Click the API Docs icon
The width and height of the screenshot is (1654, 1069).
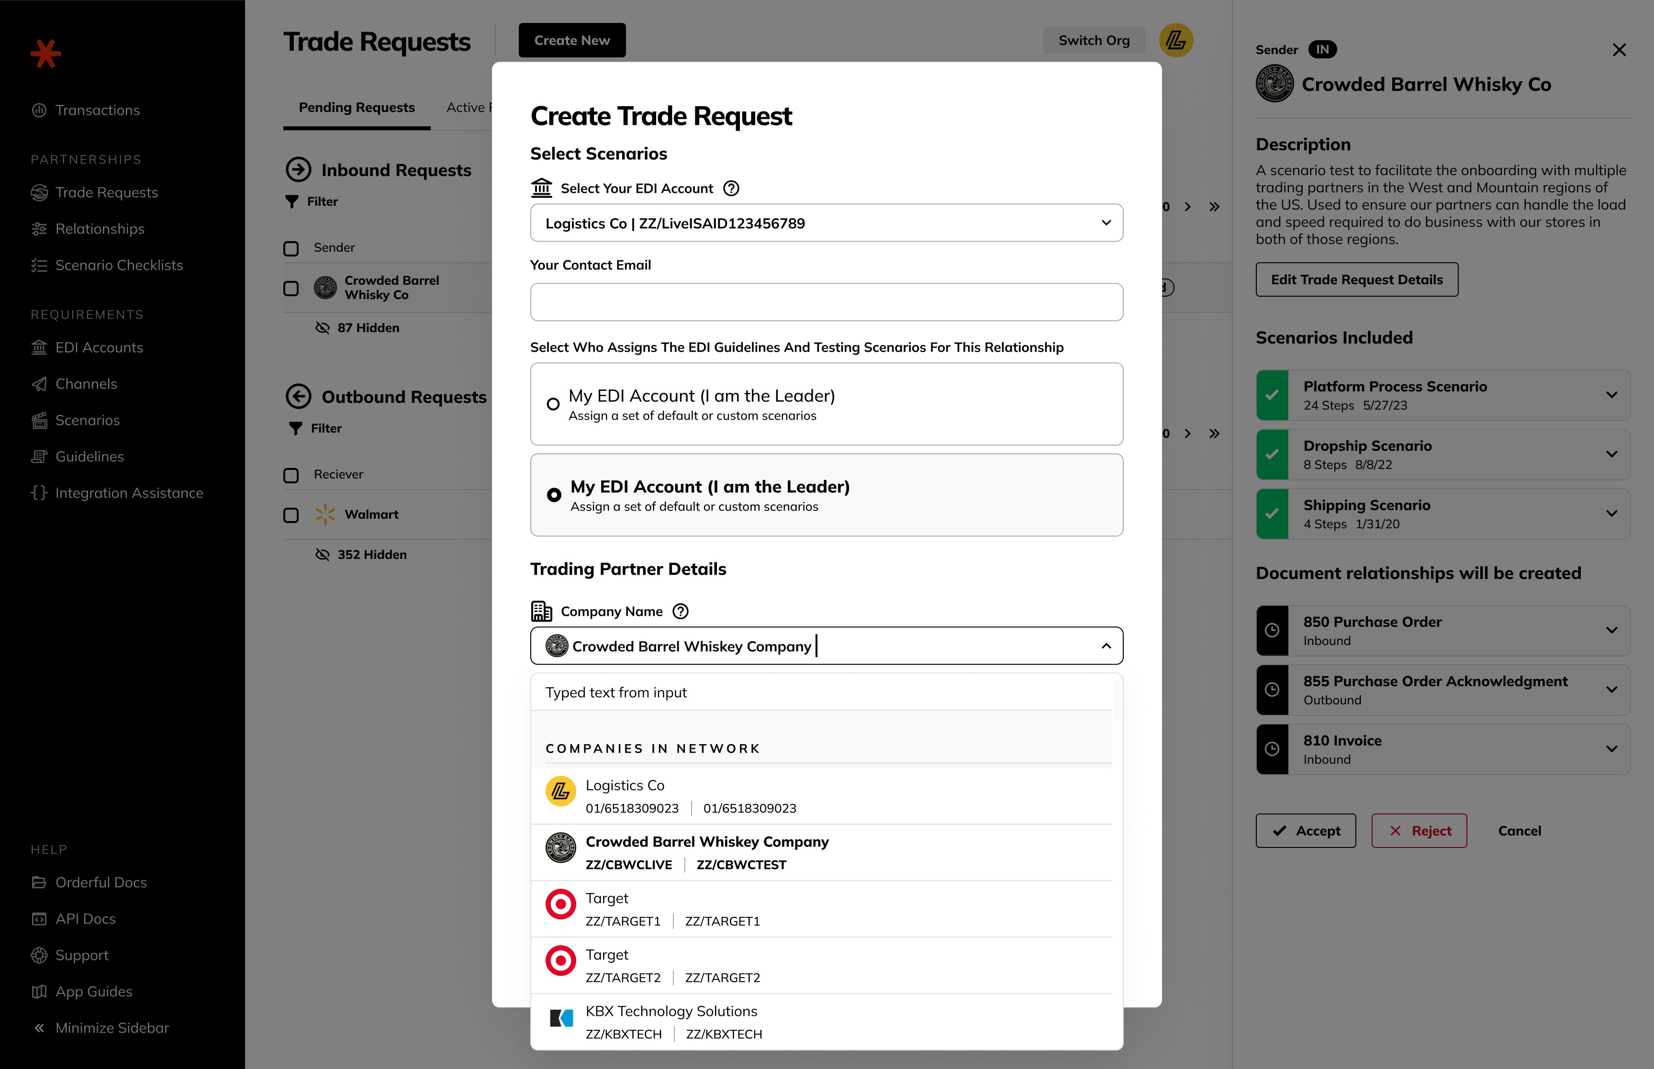pyautogui.click(x=40, y=919)
